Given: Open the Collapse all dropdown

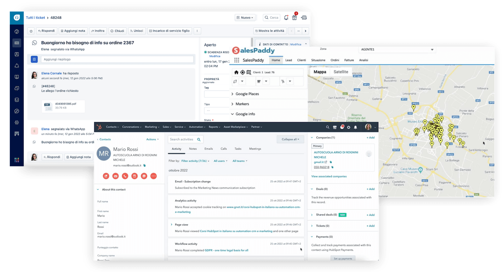Looking at the screenshot, I should coord(290,139).
